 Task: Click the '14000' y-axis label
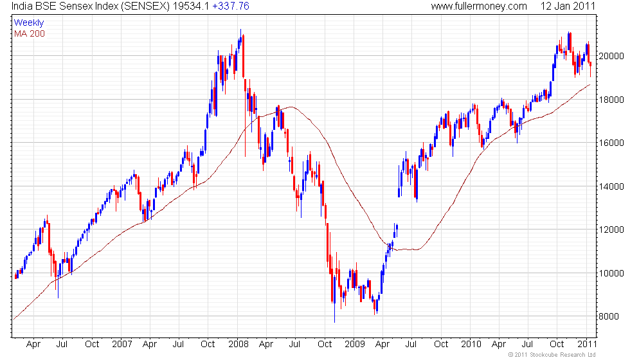(611, 186)
